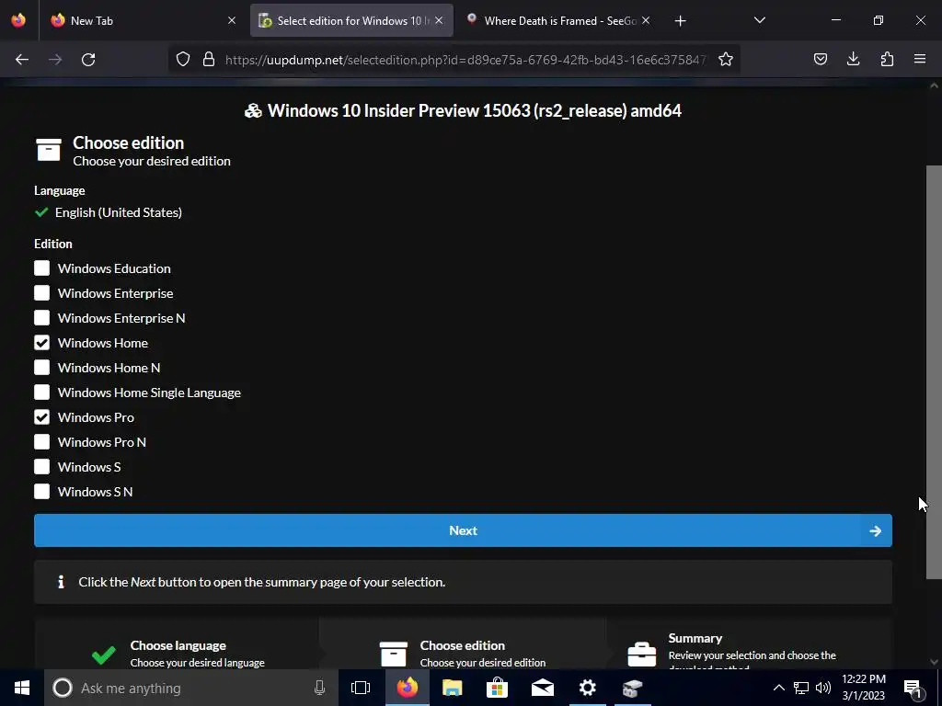
Task: Open the Windows Start menu
Action: point(22,688)
